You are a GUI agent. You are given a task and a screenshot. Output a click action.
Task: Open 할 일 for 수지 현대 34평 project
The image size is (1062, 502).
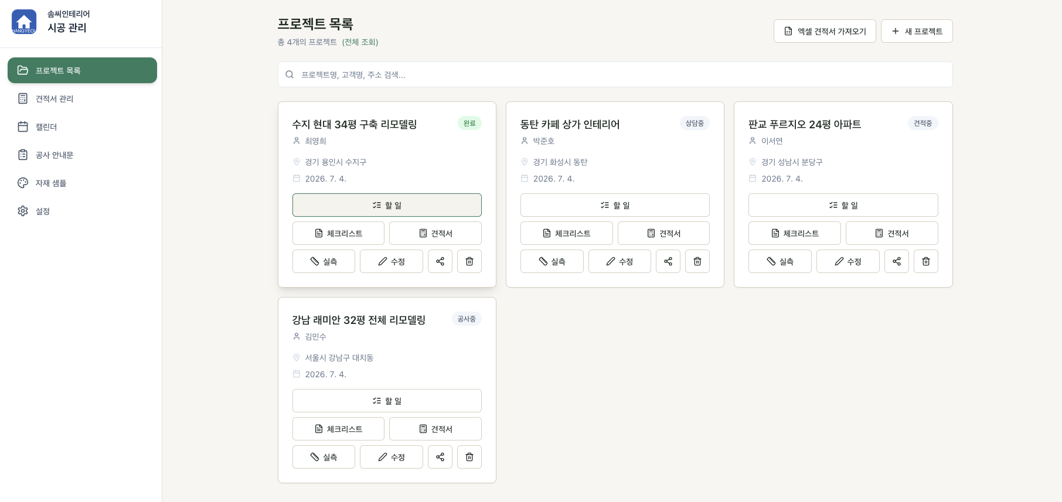click(x=387, y=205)
